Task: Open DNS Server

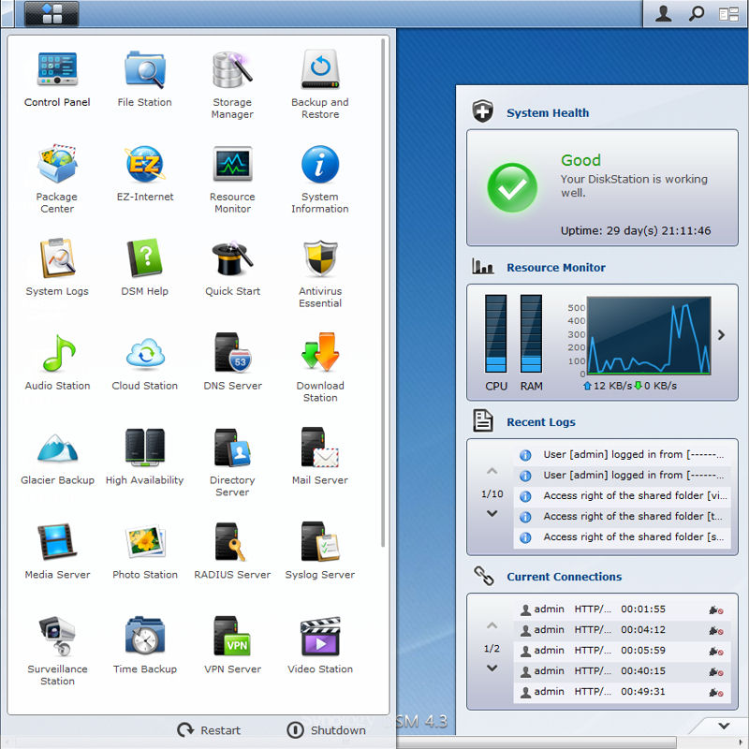Action: (x=232, y=362)
